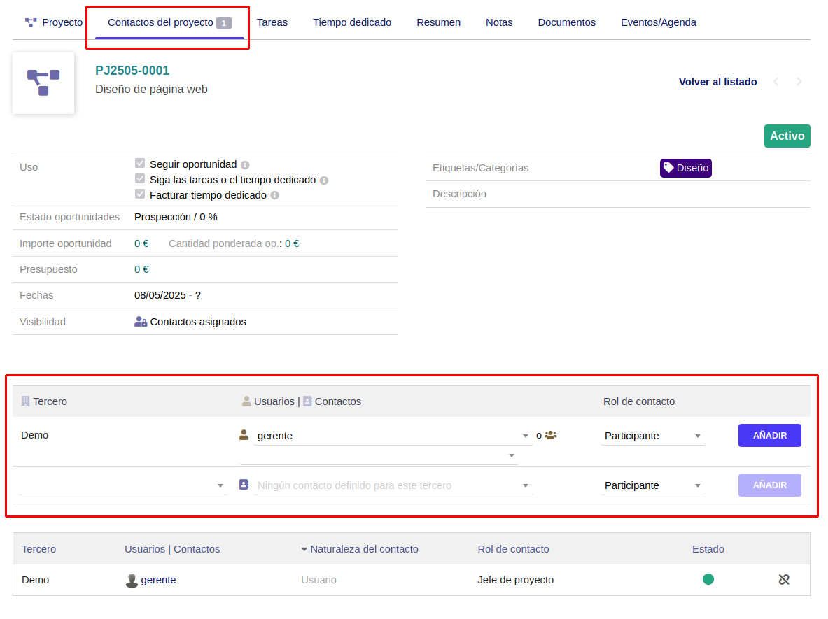The height and width of the screenshot is (619, 828).
Task: Click the purple Diseño tag
Action: click(685, 168)
